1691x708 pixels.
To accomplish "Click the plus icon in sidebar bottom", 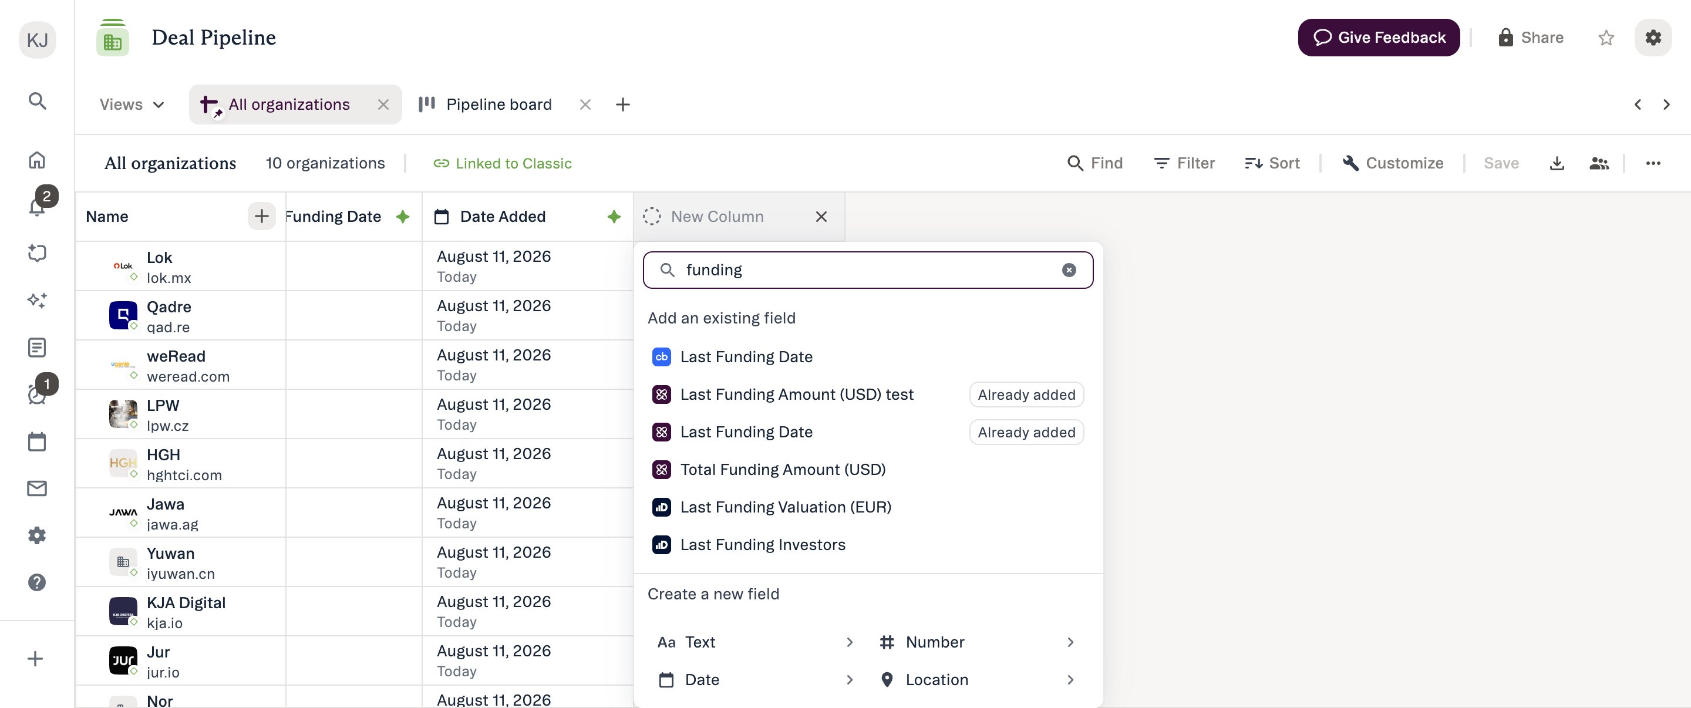I will [x=35, y=658].
